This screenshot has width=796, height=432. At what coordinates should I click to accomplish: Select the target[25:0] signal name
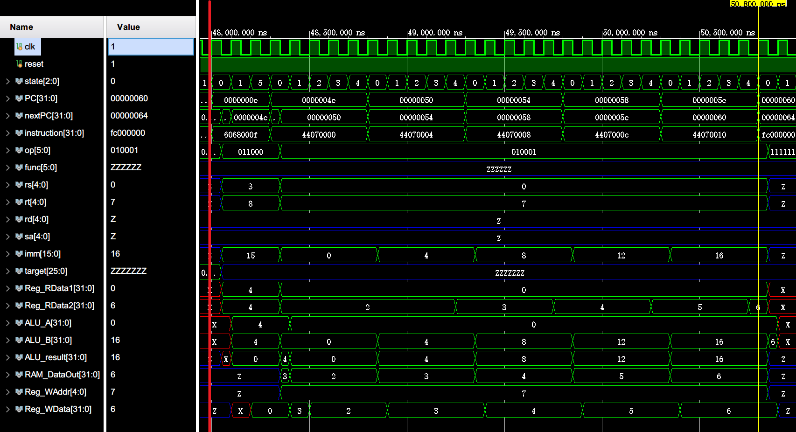46,271
